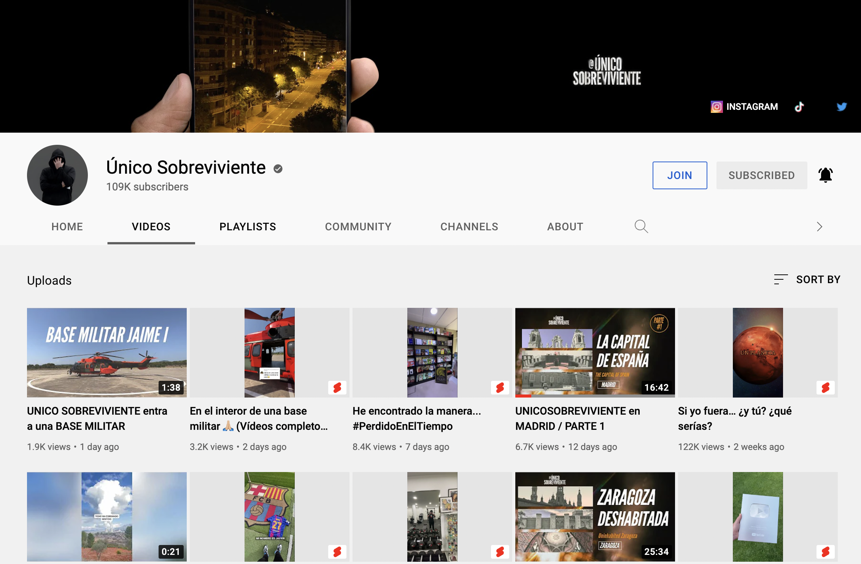Image resolution: width=861 pixels, height=564 pixels.
Task: Click the TikTok icon in banner
Action: [799, 107]
